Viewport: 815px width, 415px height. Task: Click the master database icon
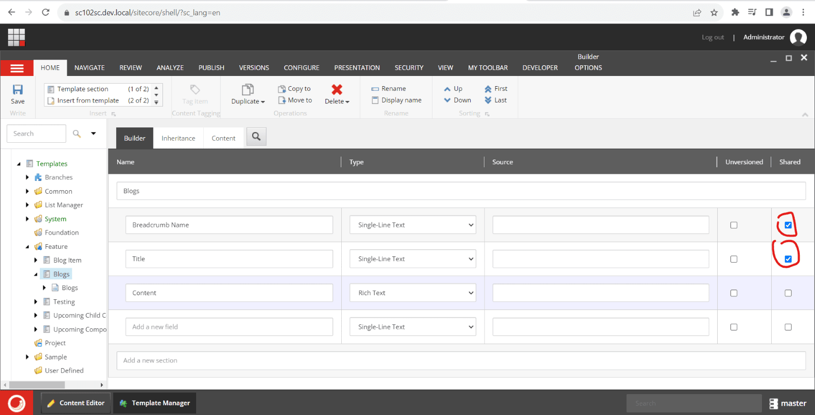click(x=773, y=403)
